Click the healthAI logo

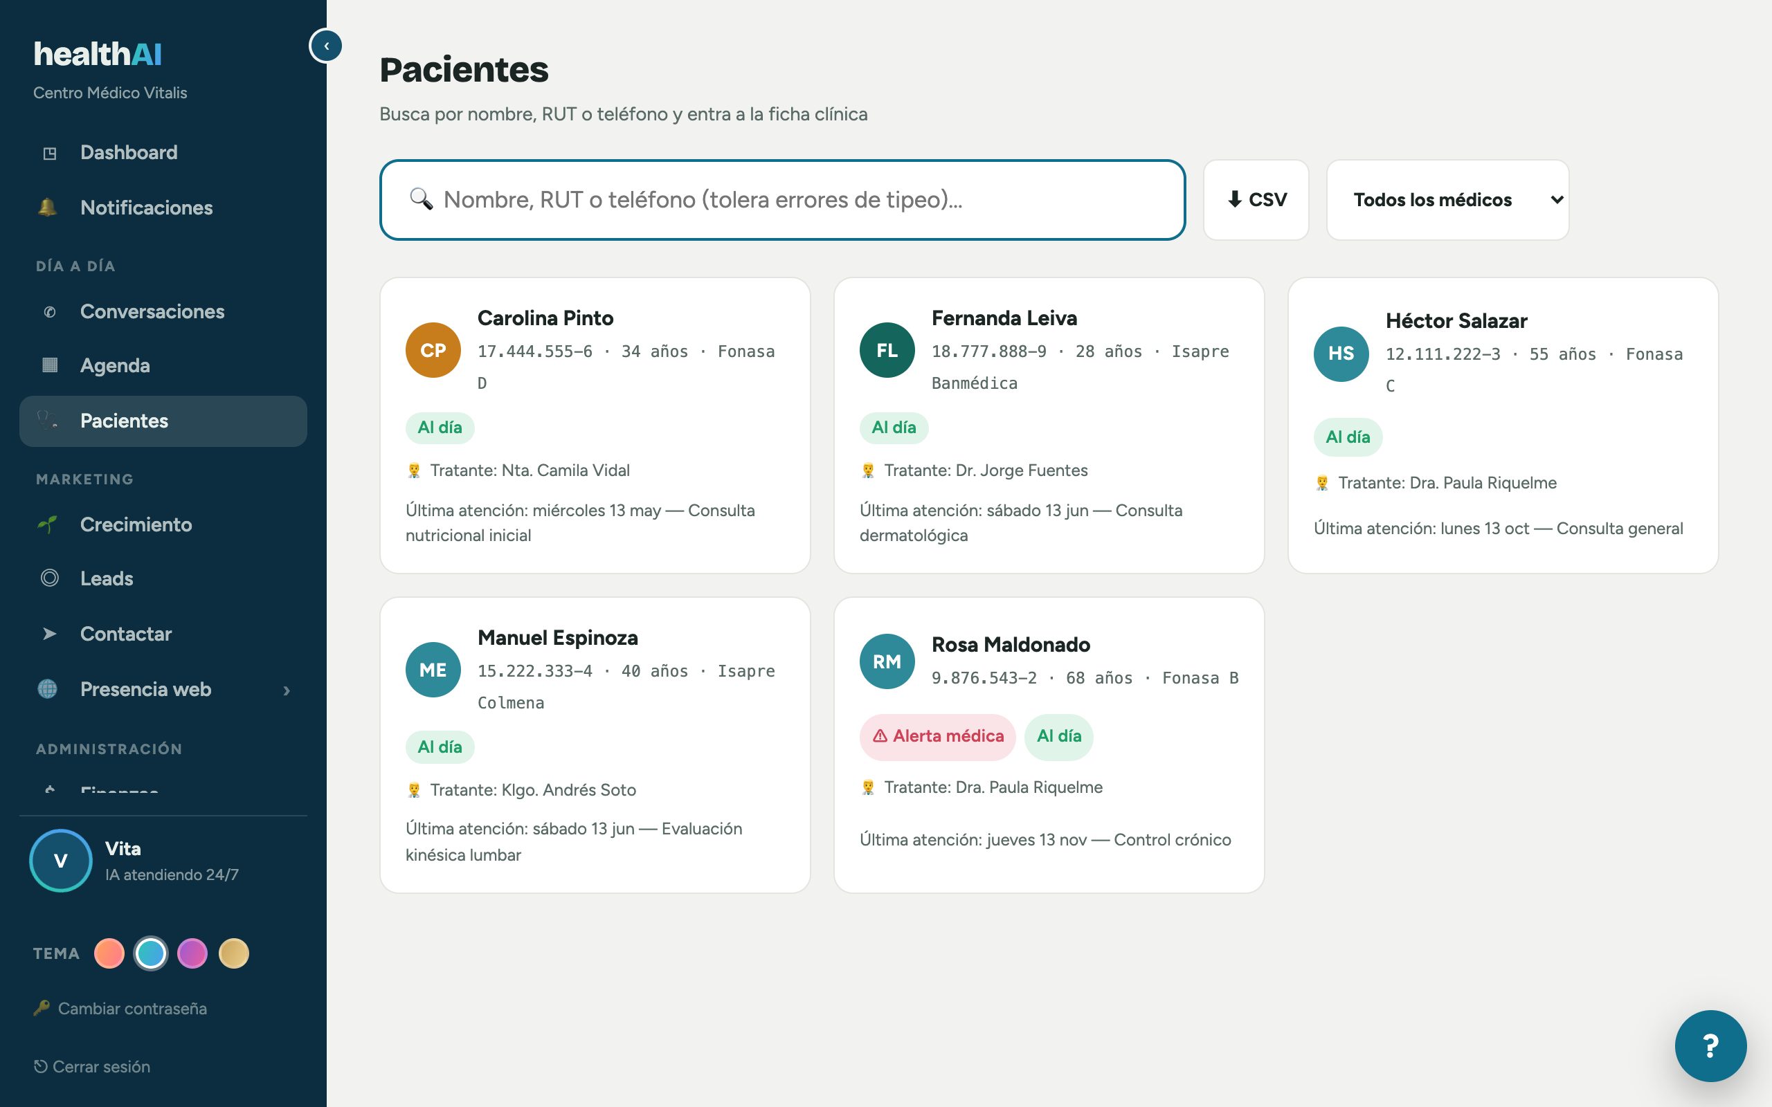click(x=98, y=54)
